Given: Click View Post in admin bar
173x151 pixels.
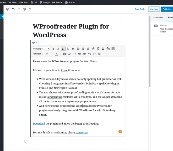Looking at the screenshot, I should pos(23,2).
